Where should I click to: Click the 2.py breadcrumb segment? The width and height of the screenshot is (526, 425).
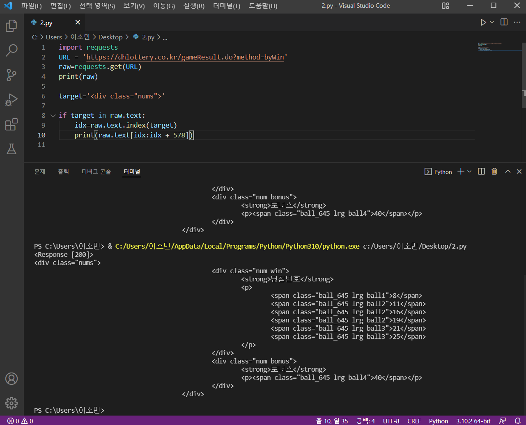[x=148, y=37]
